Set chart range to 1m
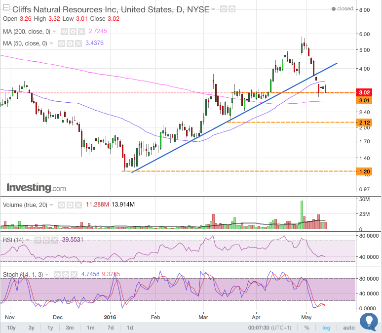Viewport: 382px width, 333px height. click(90, 328)
